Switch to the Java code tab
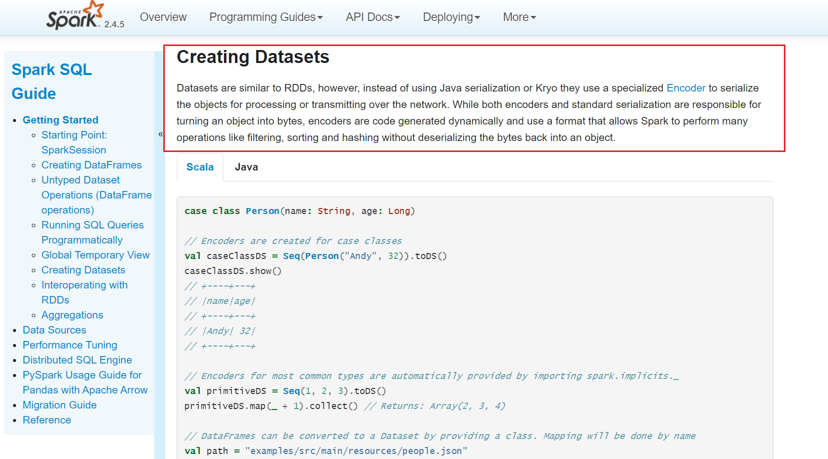The width and height of the screenshot is (828, 459). click(246, 167)
